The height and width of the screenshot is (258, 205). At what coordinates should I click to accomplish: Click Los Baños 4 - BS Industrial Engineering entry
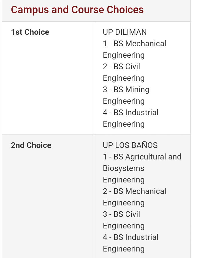click(131, 243)
